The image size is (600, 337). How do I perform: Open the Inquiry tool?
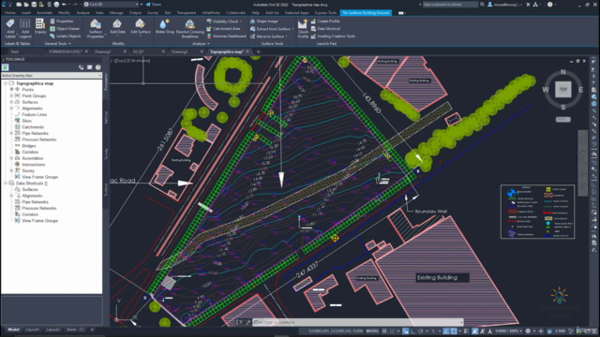pyautogui.click(x=40, y=27)
